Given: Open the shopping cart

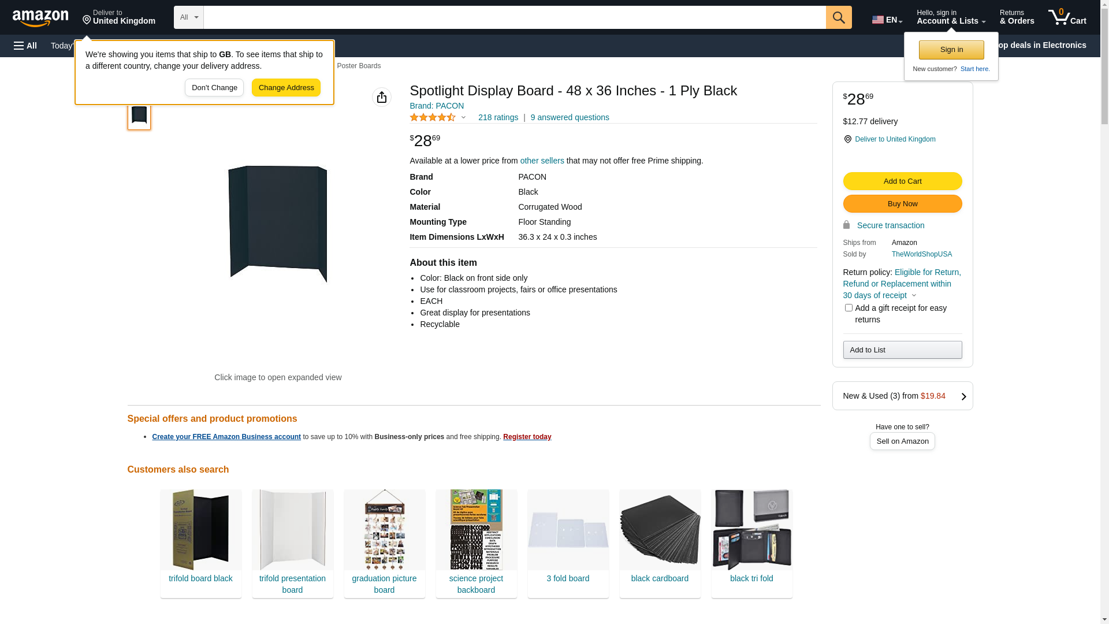Looking at the screenshot, I should click(x=1067, y=17).
